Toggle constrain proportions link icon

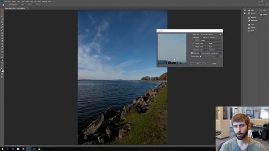193,45
